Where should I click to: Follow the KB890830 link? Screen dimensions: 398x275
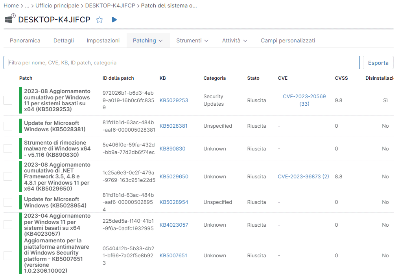(x=172, y=149)
